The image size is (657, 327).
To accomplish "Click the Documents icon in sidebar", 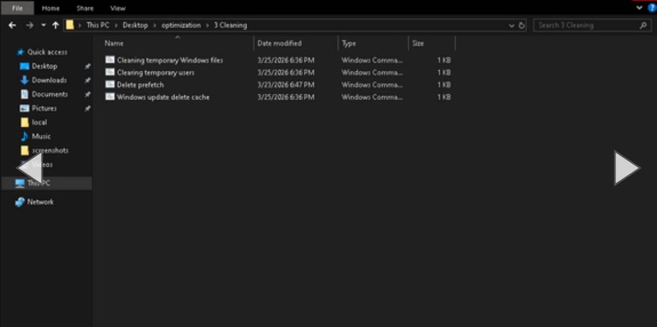I will click(x=25, y=94).
